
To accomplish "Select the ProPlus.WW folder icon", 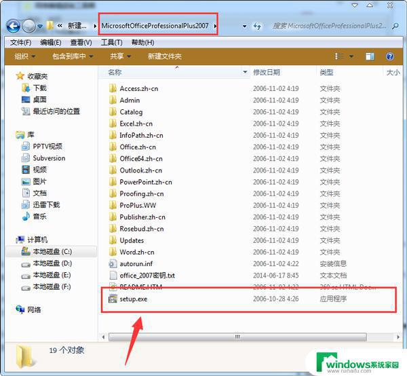I will point(113,205).
